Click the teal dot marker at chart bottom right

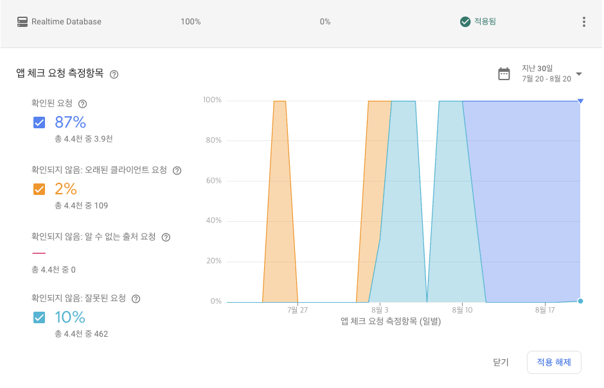tap(580, 301)
